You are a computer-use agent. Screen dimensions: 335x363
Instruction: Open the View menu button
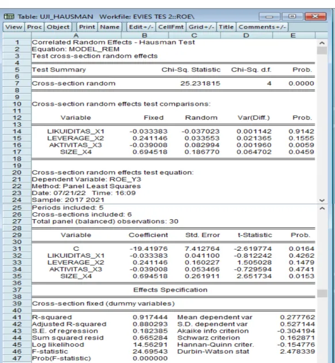(x=14, y=27)
